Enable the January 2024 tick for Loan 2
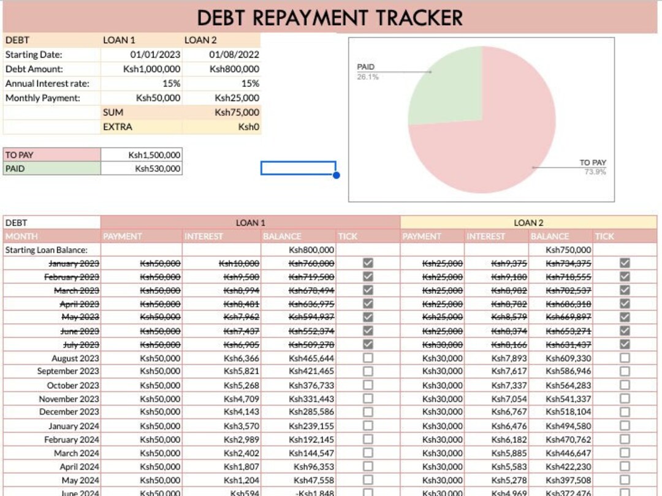The width and height of the screenshot is (662, 496). tap(625, 426)
